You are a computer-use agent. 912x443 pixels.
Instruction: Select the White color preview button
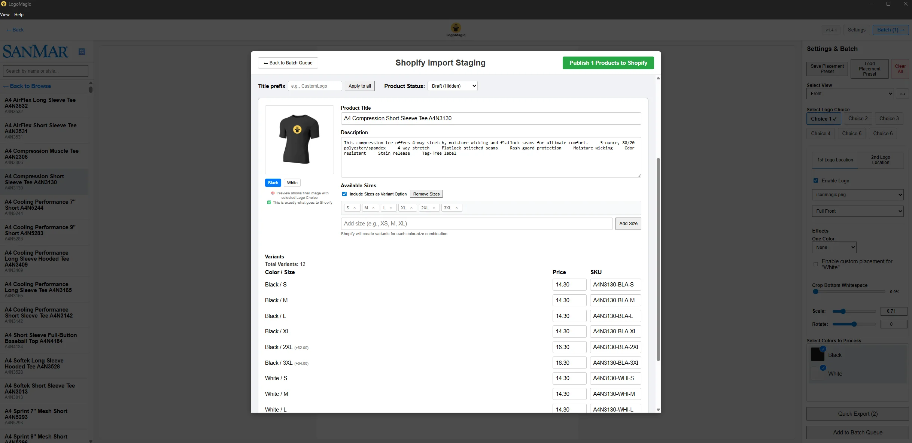292,183
